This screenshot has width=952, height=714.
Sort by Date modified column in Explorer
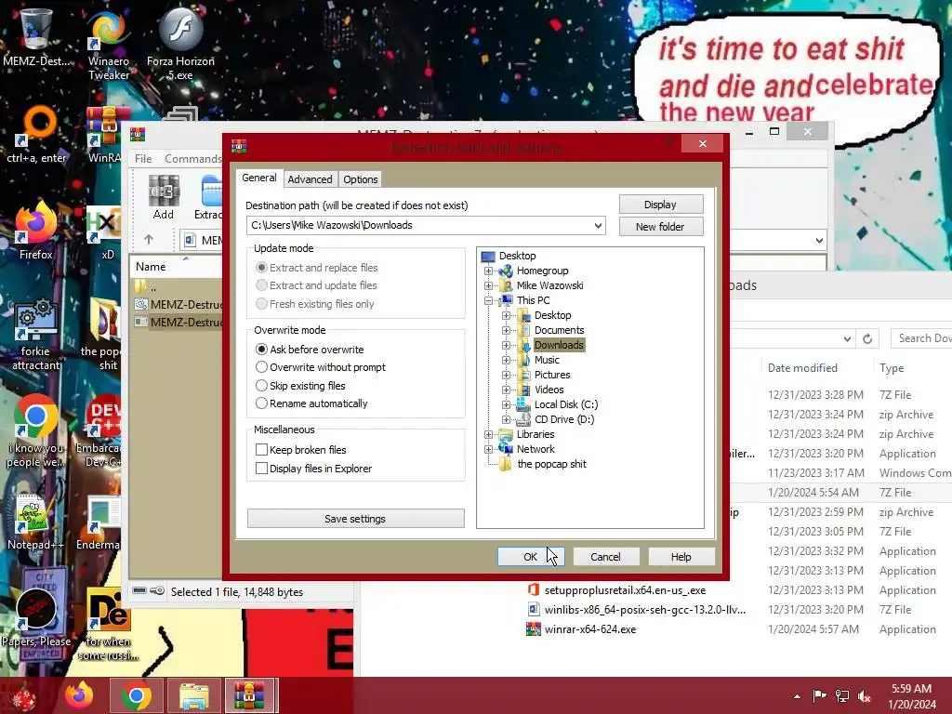pos(802,368)
